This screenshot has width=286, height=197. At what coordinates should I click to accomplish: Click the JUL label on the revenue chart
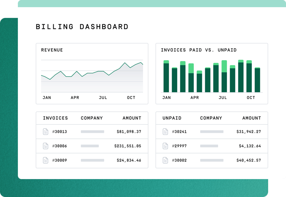(x=103, y=97)
